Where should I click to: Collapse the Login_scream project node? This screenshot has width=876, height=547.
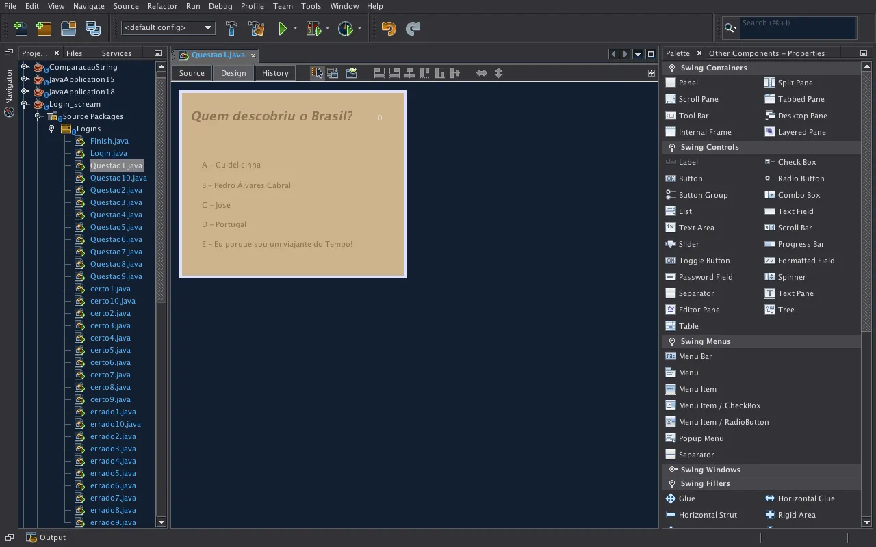click(25, 104)
